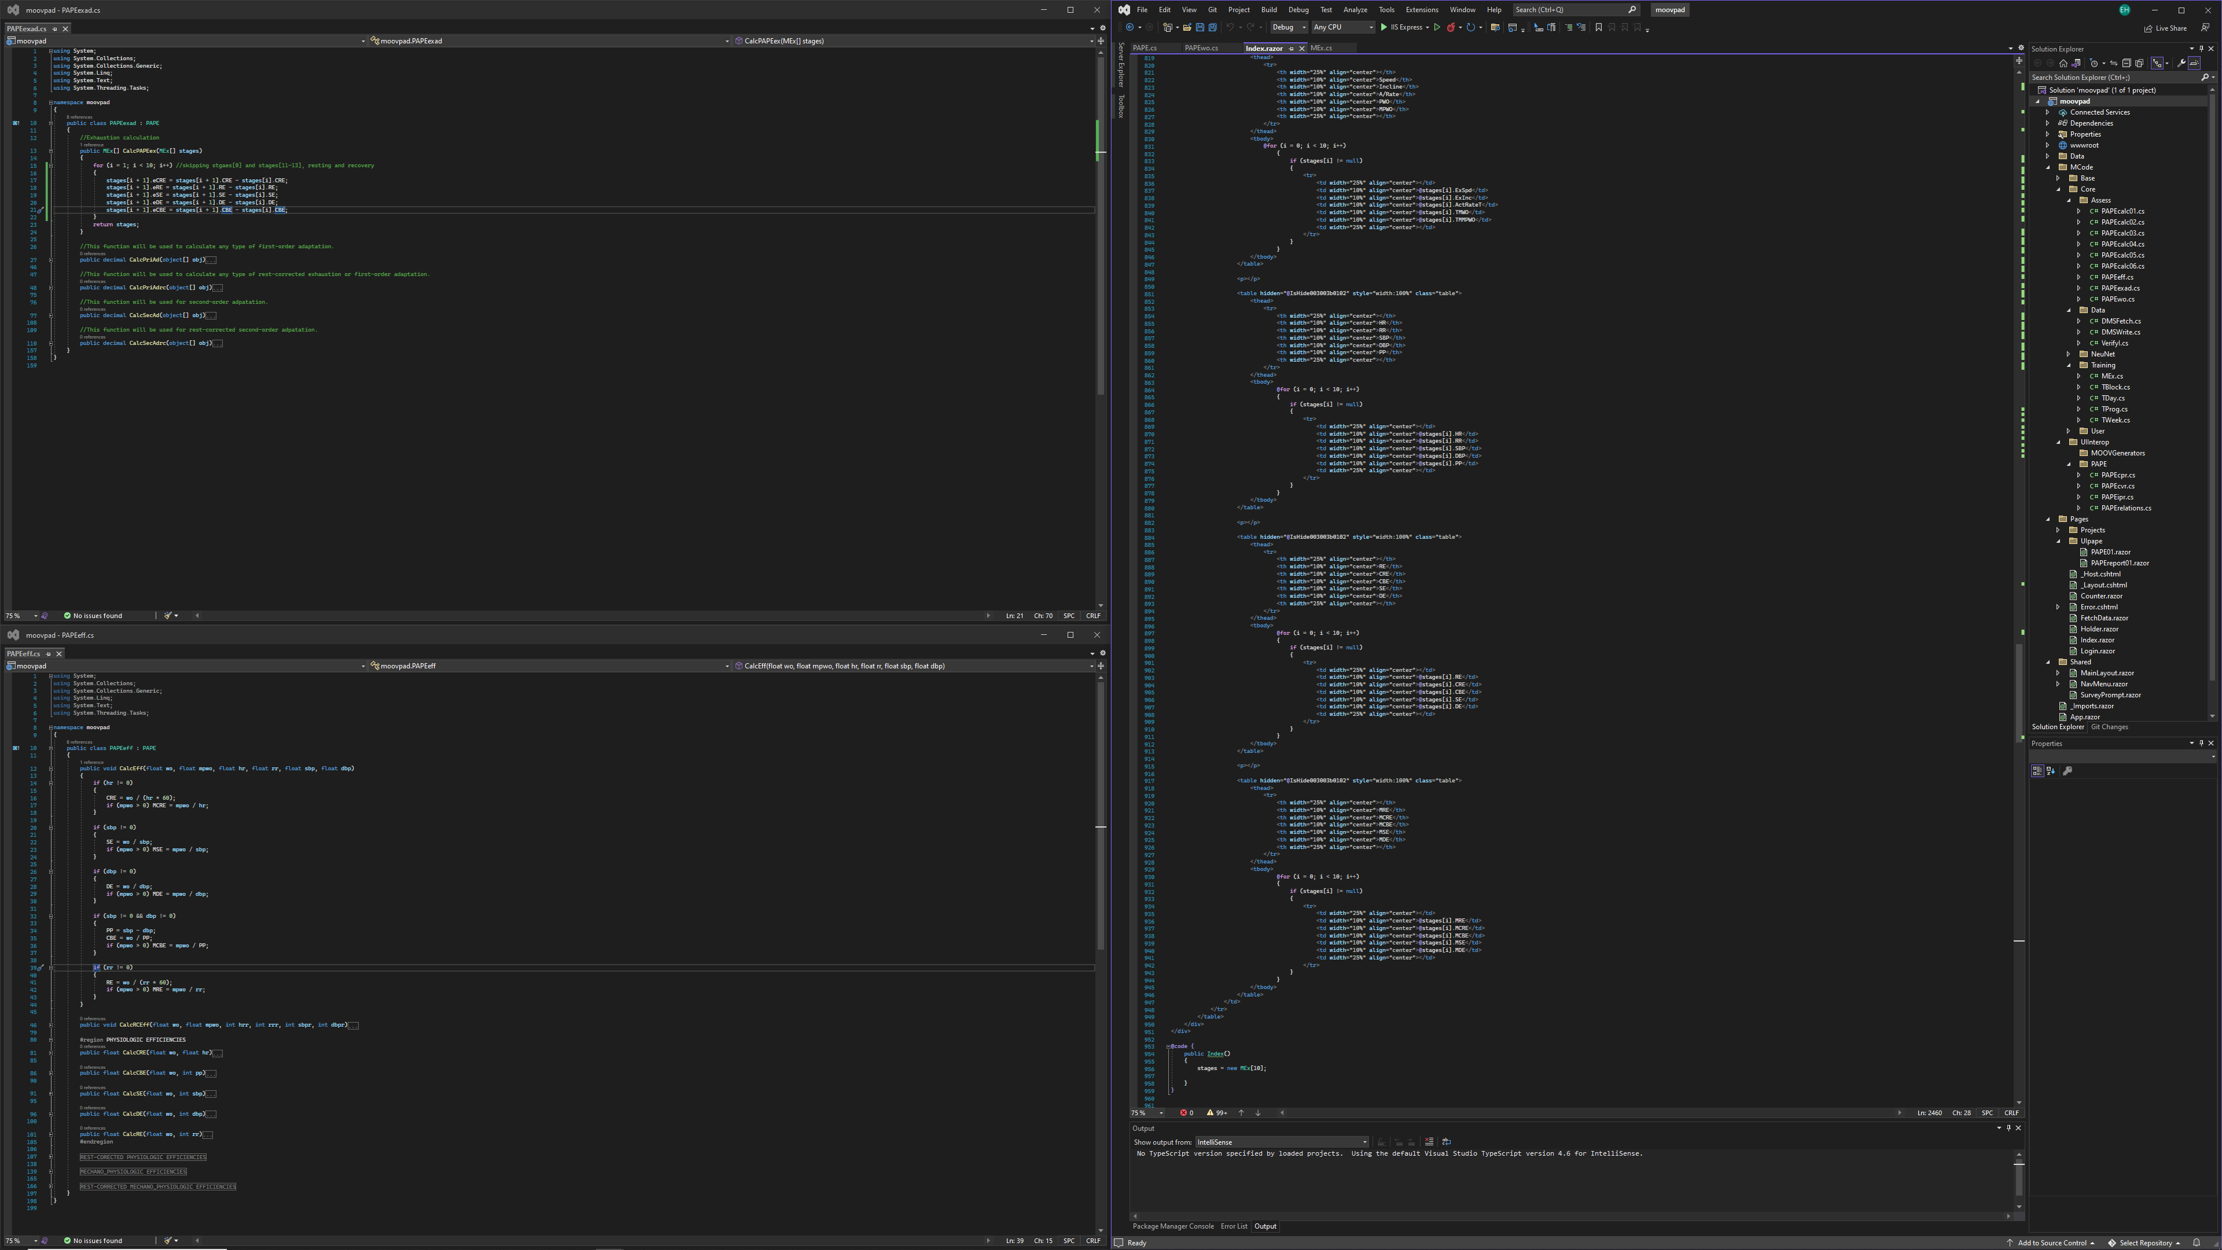This screenshot has height=1250, width=2222.
Task: Click Clear All icon in Output panel
Action: tap(1429, 1142)
